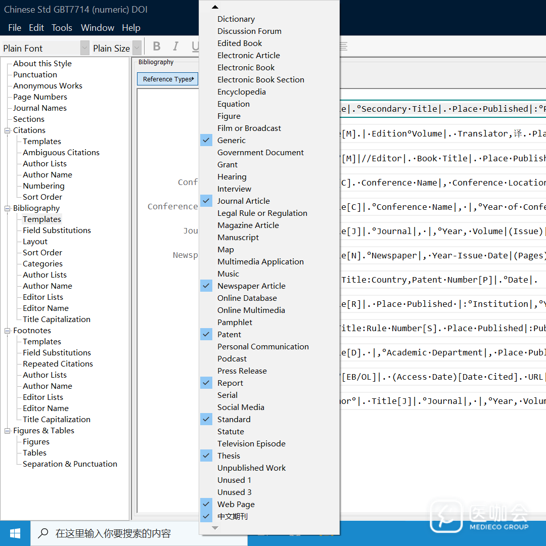Toggle off the Thesis reference type
Viewport: 546px width, 546px height.
pos(229,456)
